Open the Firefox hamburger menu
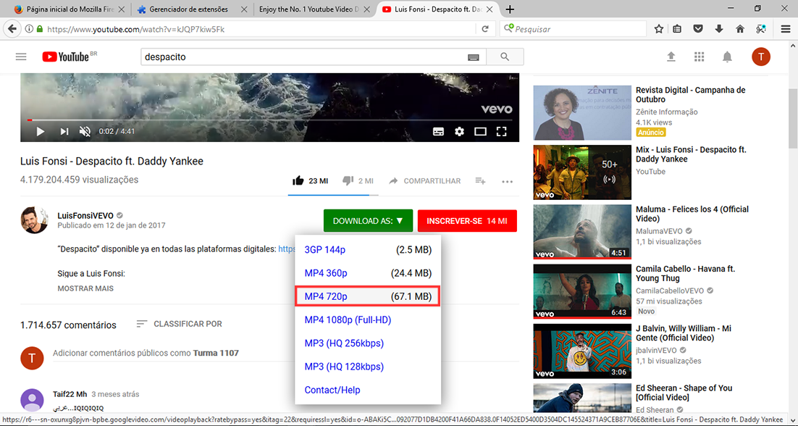This screenshot has height=426, width=798. click(785, 29)
